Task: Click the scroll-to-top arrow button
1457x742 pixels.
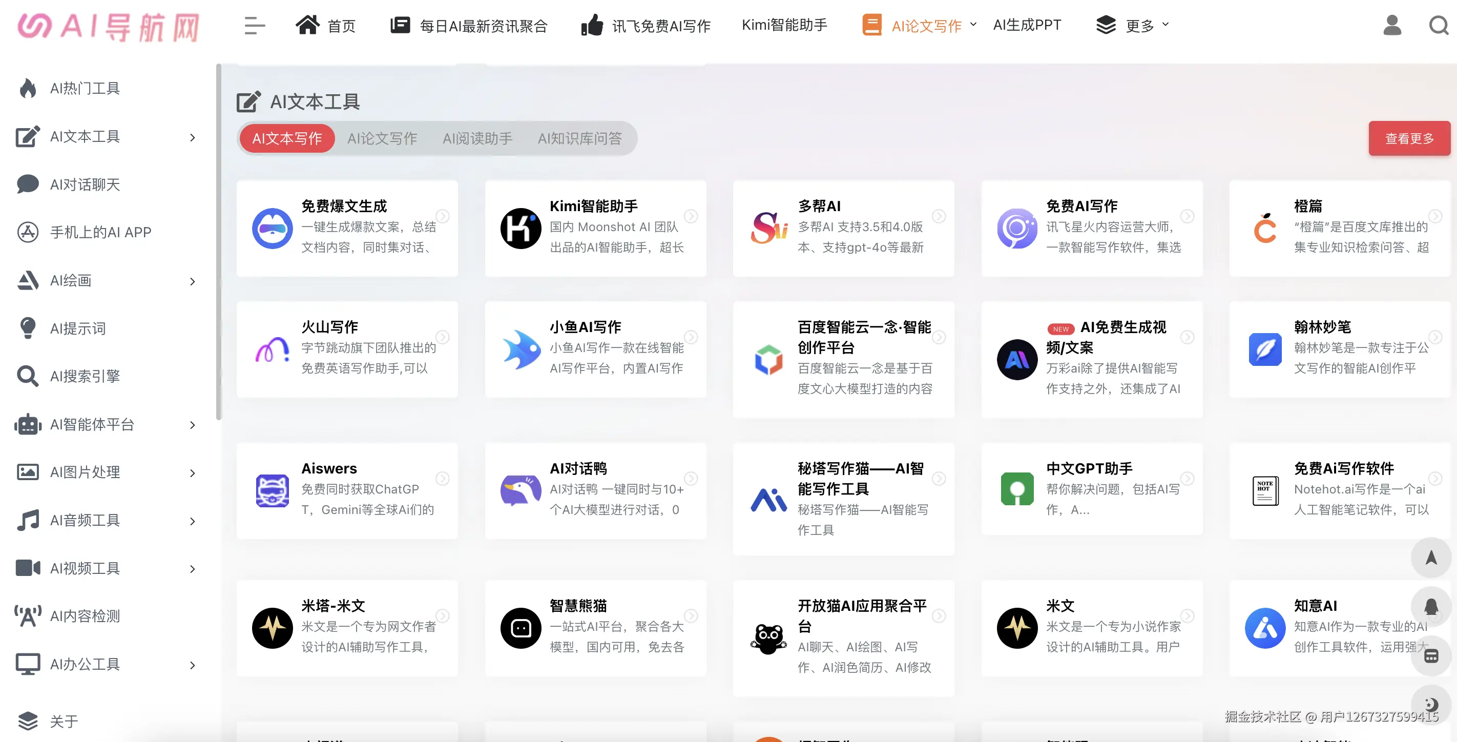Action: (x=1431, y=558)
